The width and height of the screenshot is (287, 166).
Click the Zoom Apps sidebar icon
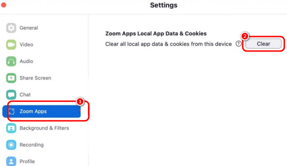[11, 111]
